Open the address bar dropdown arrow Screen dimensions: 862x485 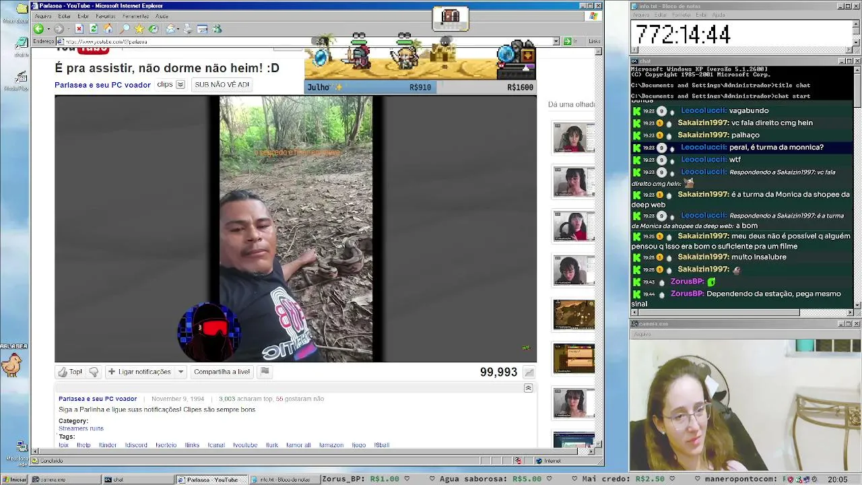(x=556, y=41)
